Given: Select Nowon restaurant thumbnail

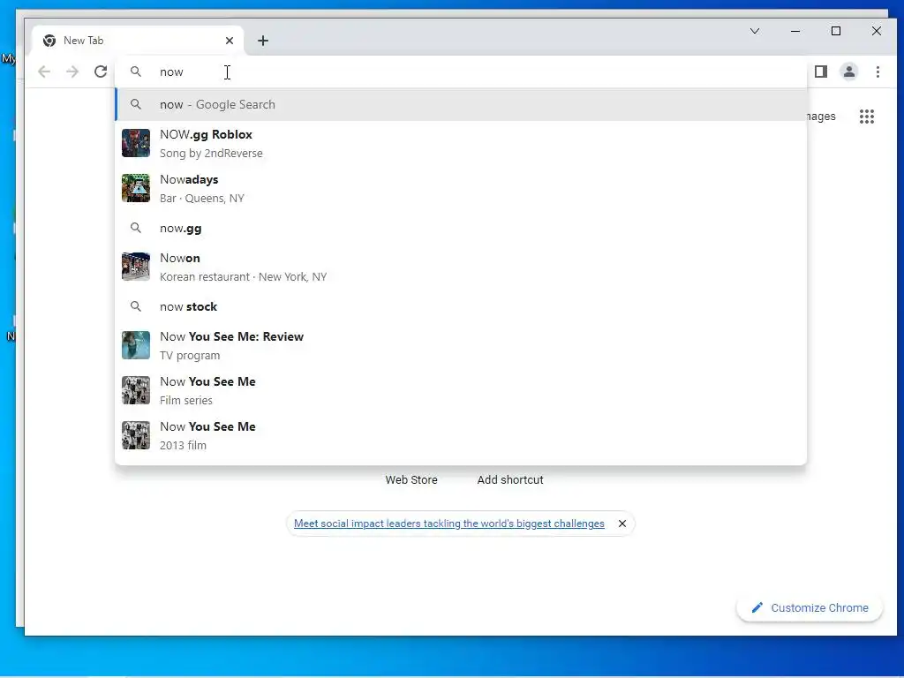Looking at the screenshot, I should [136, 267].
